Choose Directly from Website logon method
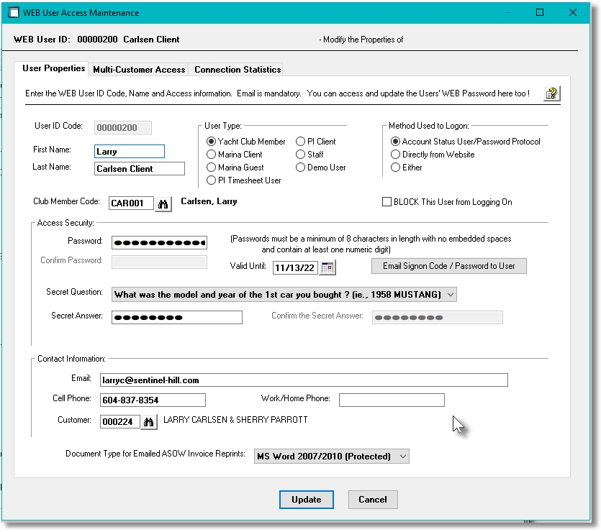The height and width of the screenshot is (532, 601). coord(395,154)
